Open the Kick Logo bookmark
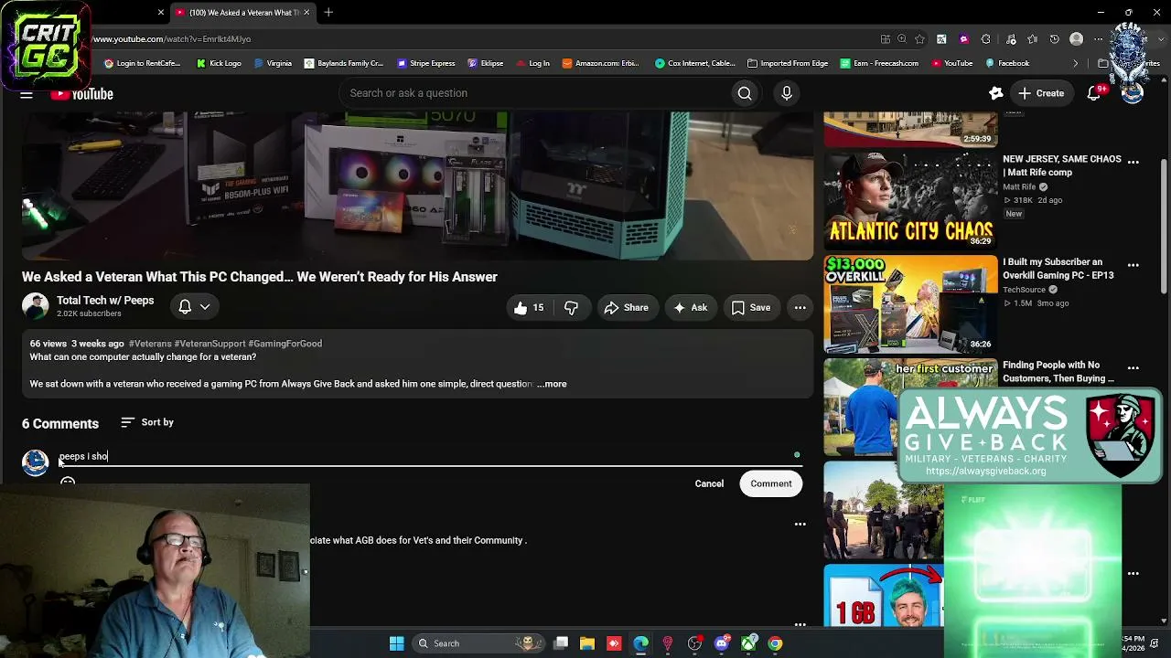Image resolution: width=1171 pixels, height=658 pixels. pos(219,63)
